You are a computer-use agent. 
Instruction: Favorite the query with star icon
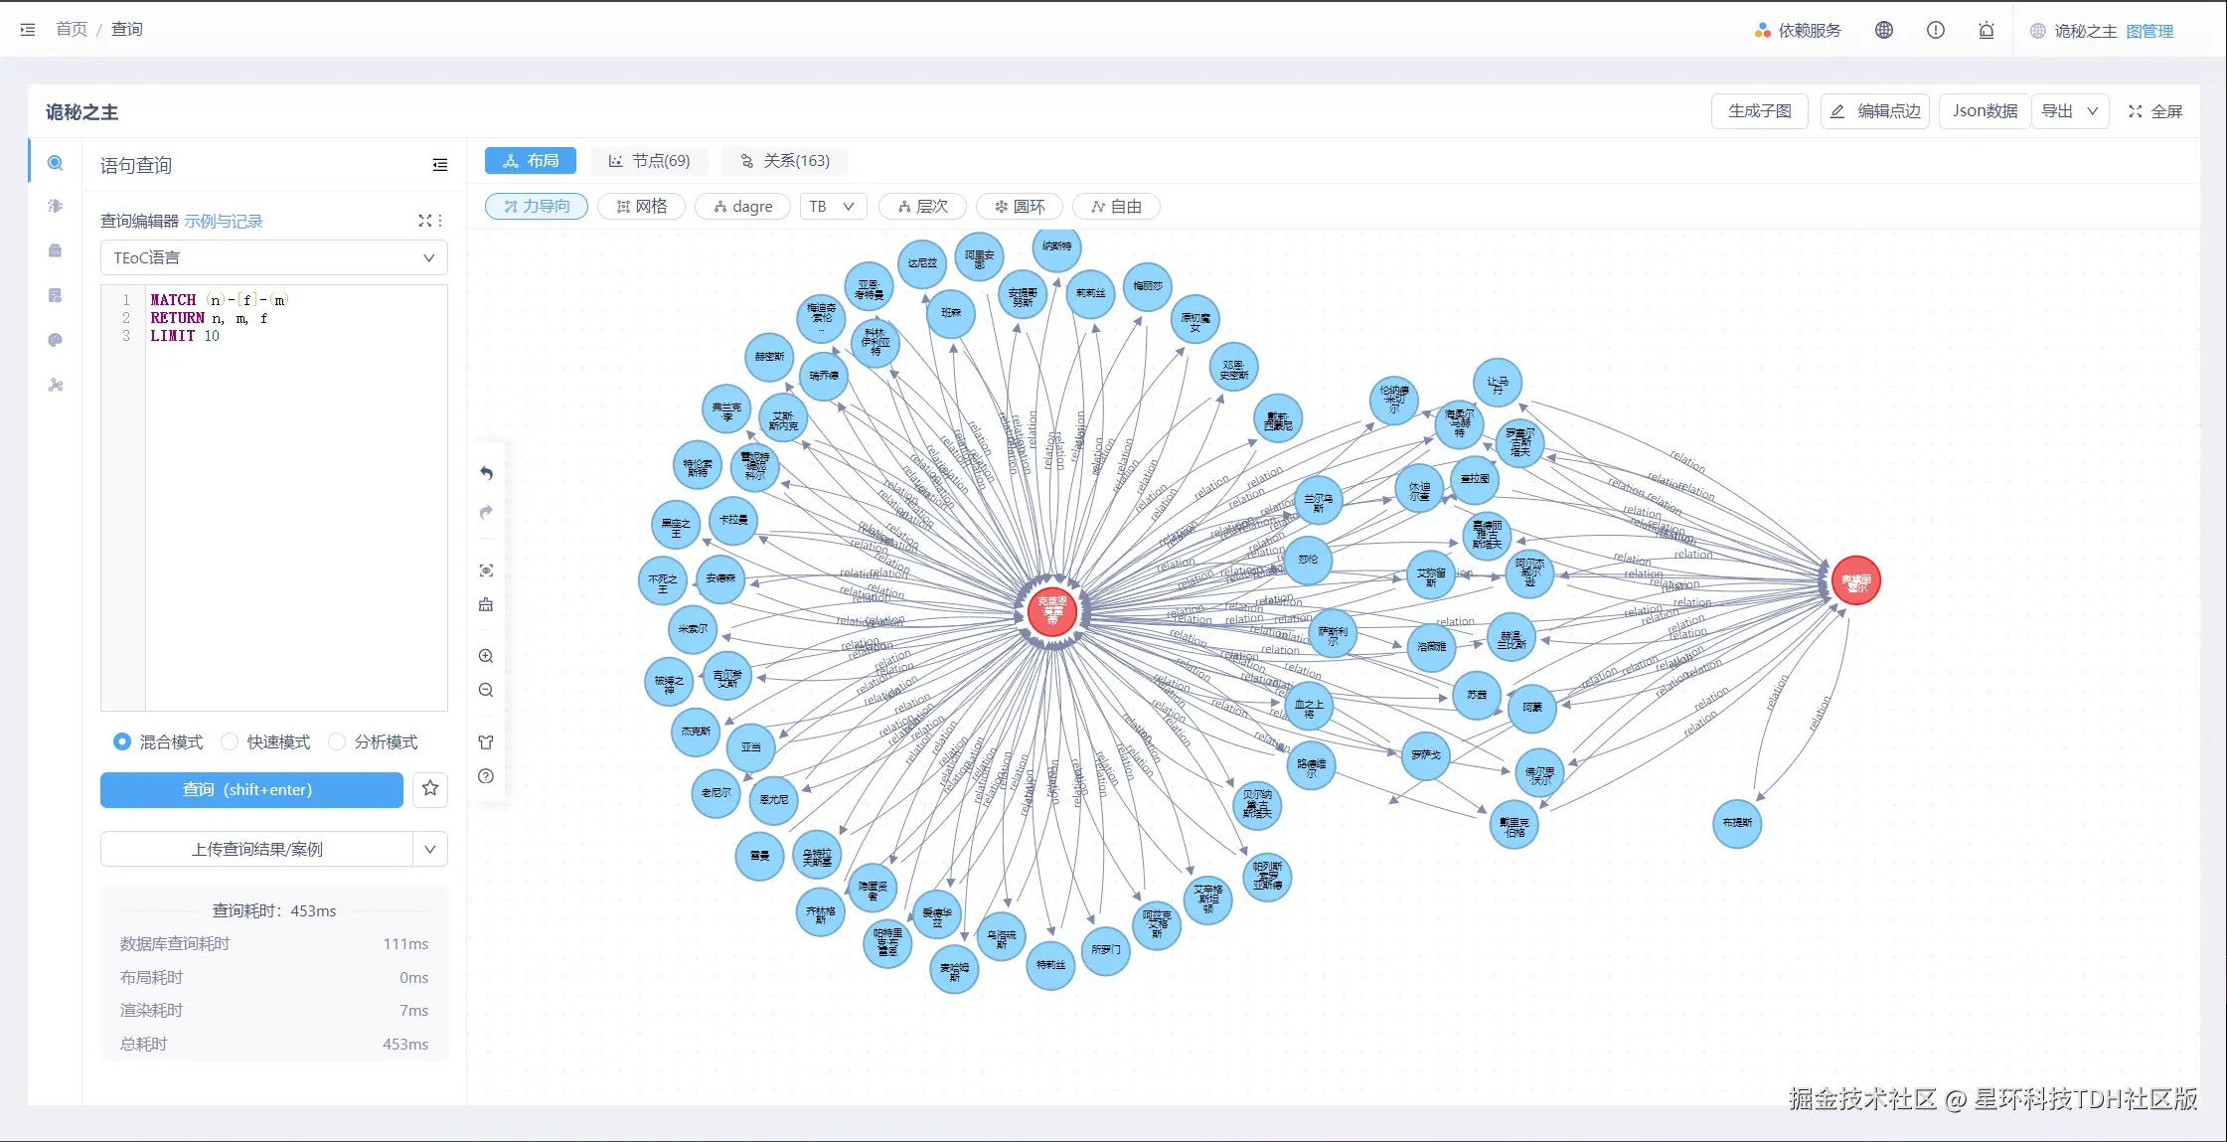point(430,789)
